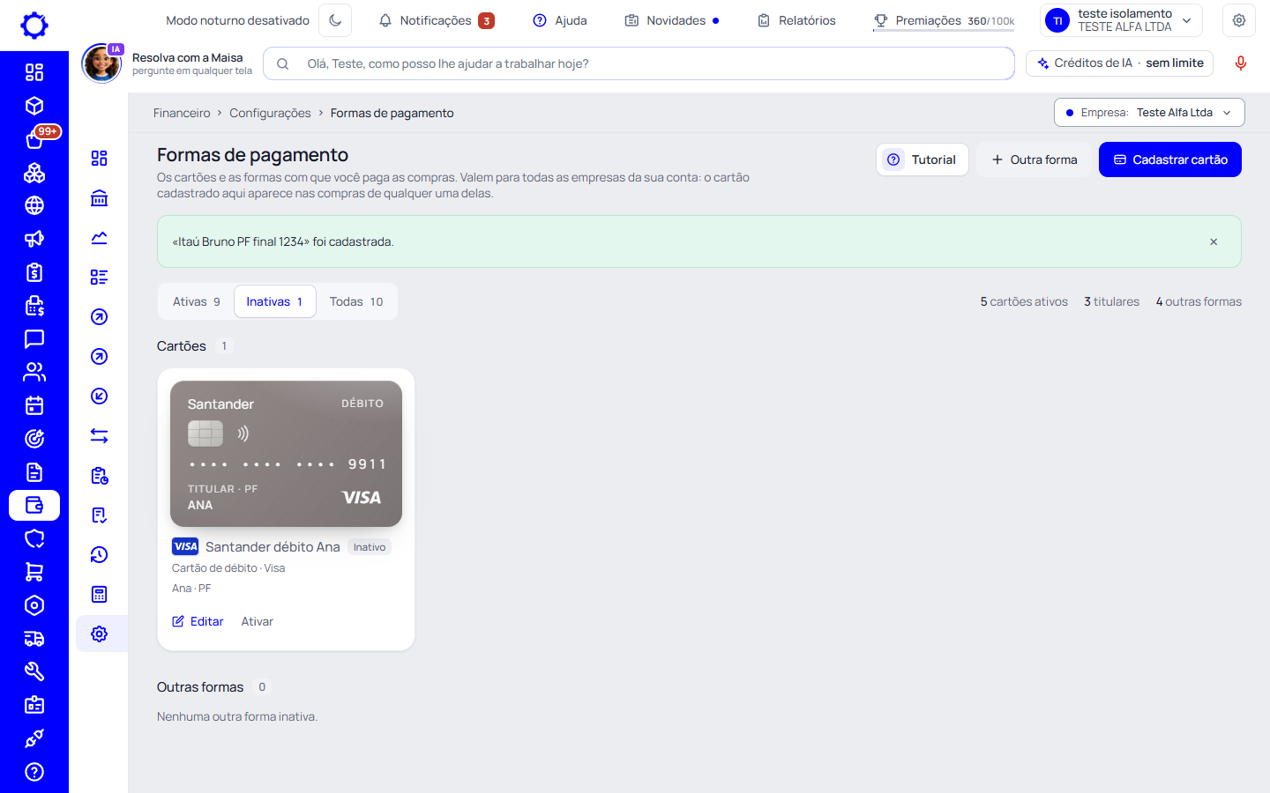Open the Notificações menu
The width and height of the screenshot is (1270, 793).
[x=437, y=20]
